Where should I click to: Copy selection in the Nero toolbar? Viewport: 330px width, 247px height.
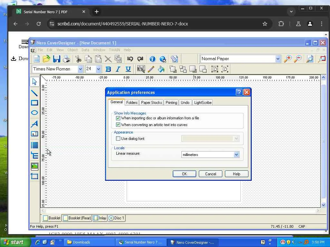pyautogui.click(x=88, y=59)
